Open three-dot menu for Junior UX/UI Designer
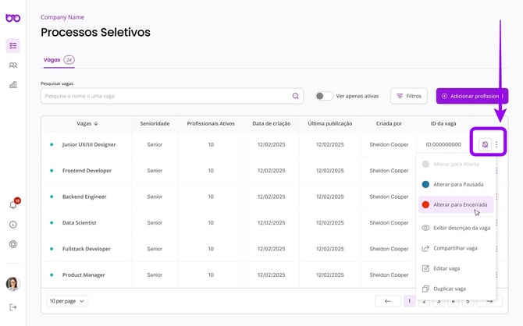The image size is (523, 326). coord(496,144)
